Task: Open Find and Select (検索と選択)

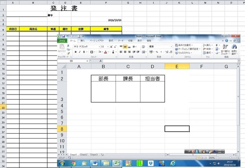Action: (x=234, y=49)
